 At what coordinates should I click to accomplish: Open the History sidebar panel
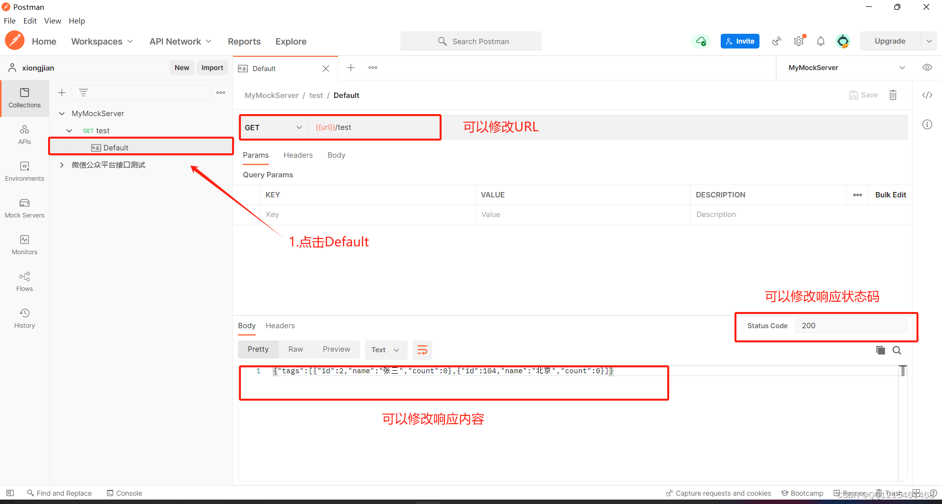[25, 318]
